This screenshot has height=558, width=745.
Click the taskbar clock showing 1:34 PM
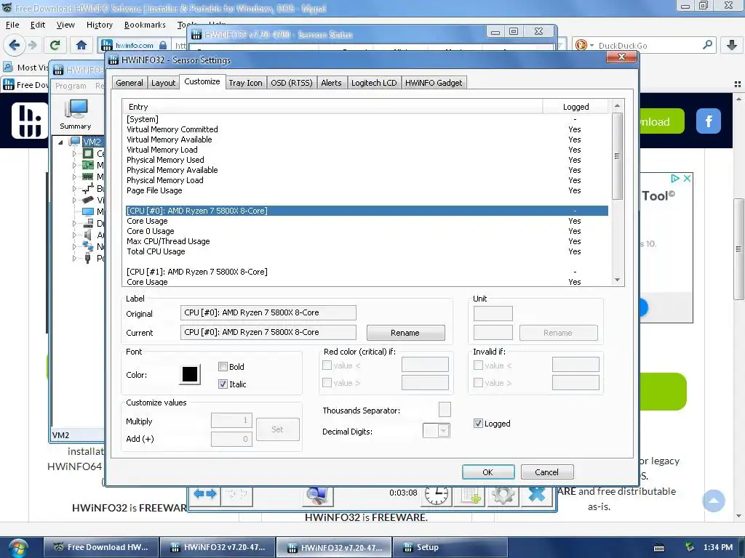click(718, 548)
